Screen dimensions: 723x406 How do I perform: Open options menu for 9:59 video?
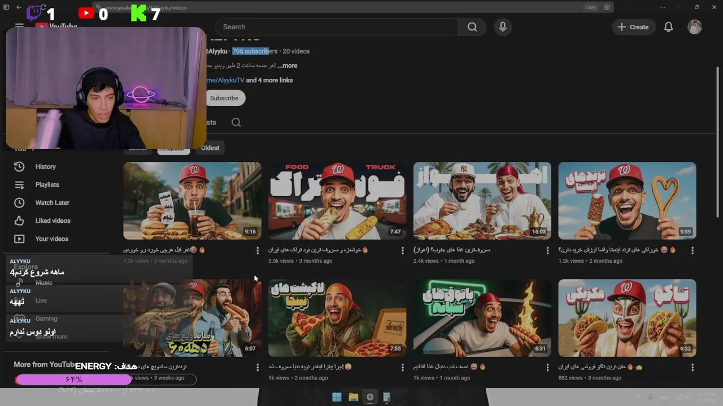(692, 250)
